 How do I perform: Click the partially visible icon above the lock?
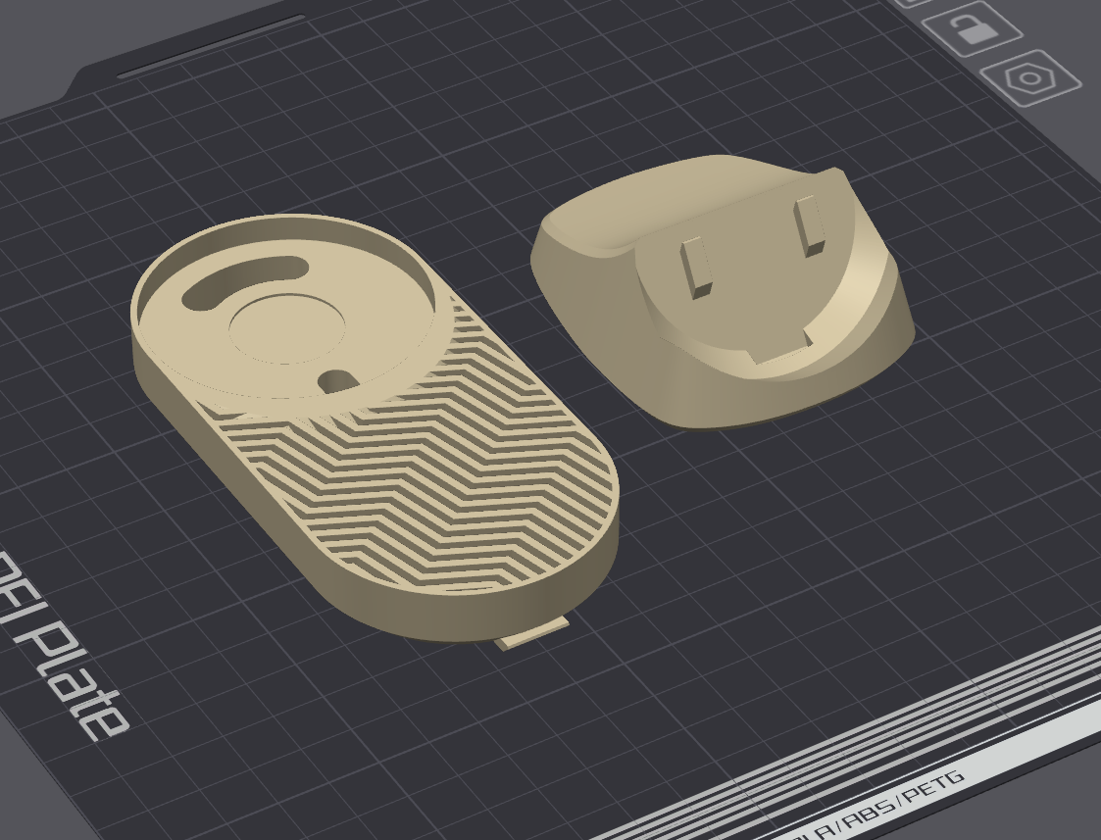(x=912, y=3)
